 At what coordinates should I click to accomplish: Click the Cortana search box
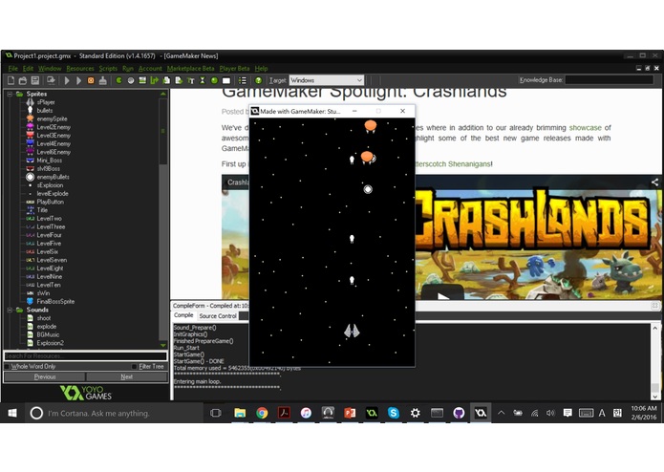pyautogui.click(x=115, y=413)
